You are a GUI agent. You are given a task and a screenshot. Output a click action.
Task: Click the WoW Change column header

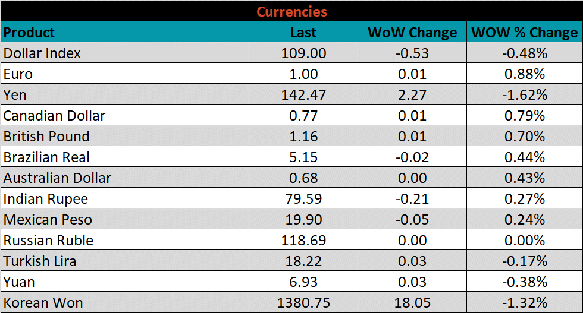coord(412,33)
